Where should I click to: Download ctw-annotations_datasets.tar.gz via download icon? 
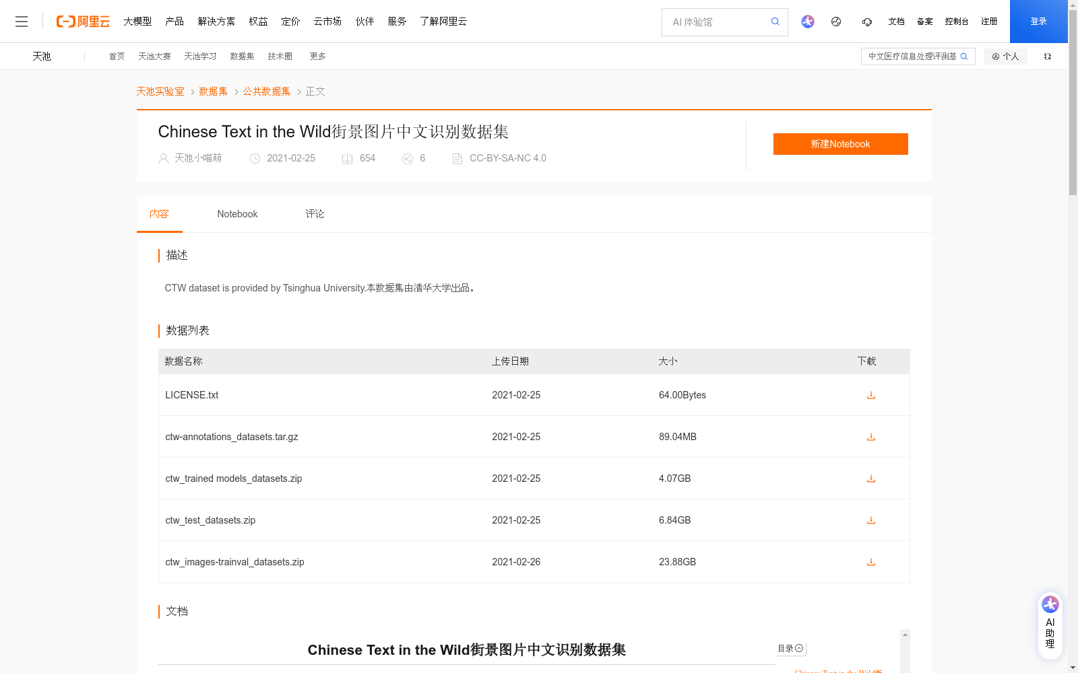click(x=870, y=437)
